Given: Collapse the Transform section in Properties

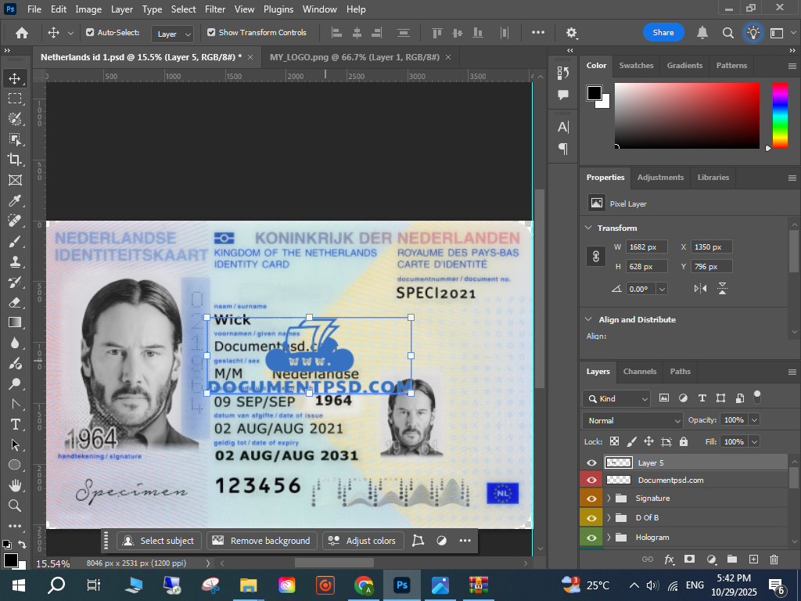Looking at the screenshot, I should coord(589,228).
